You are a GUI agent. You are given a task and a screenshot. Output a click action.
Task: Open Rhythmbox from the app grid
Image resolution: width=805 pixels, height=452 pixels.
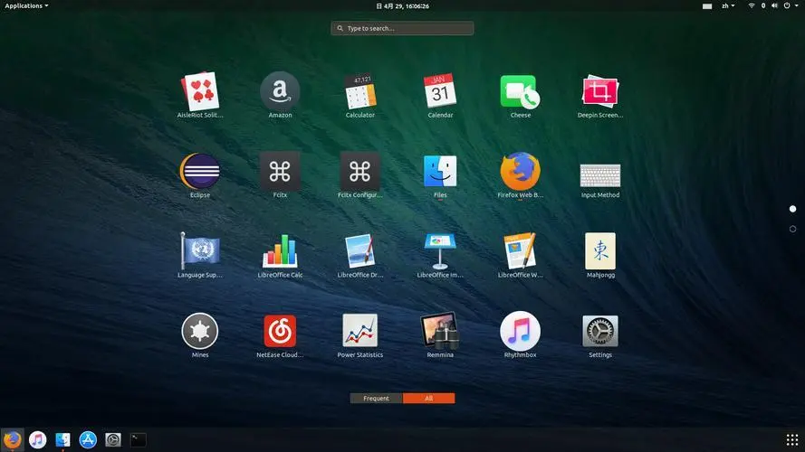pos(520,331)
